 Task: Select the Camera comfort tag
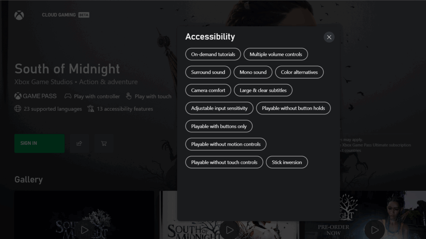[x=208, y=90]
